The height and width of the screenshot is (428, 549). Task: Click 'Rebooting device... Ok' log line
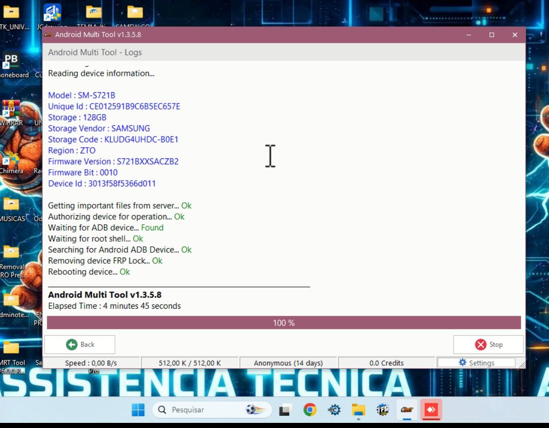89,272
